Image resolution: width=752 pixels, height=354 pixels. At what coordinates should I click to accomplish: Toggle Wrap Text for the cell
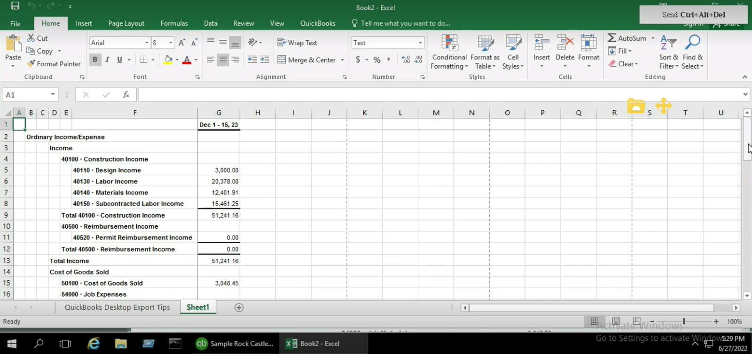[x=297, y=43]
